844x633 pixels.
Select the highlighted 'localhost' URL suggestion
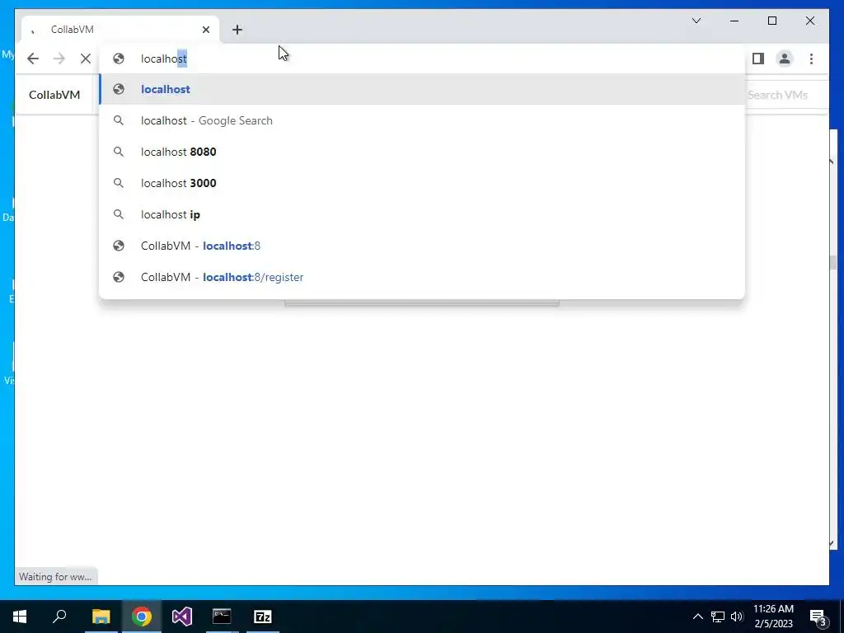[x=422, y=89]
